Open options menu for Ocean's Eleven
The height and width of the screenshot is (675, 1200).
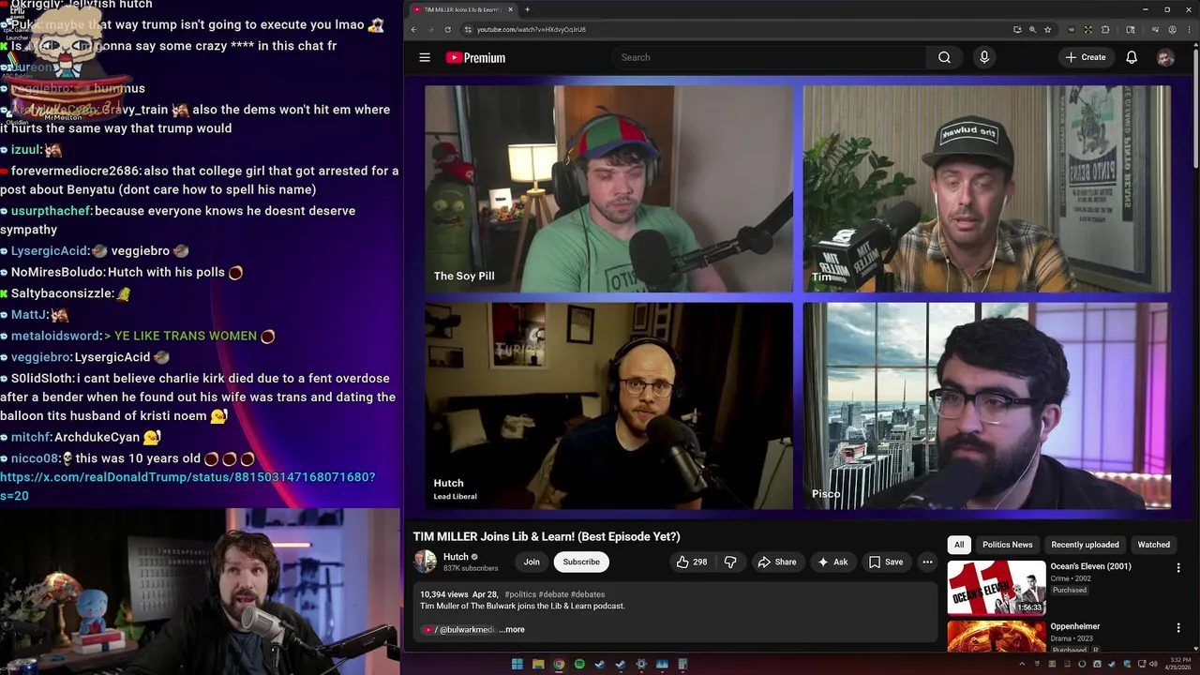[1178, 568]
